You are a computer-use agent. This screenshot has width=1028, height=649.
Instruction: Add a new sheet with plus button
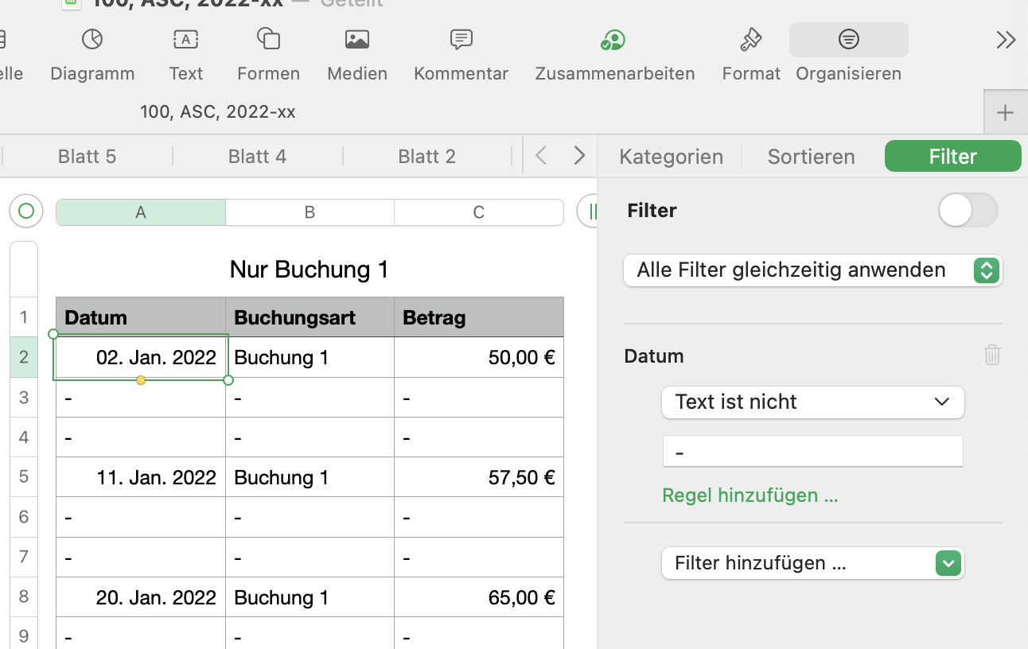[x=1005, y=113]
